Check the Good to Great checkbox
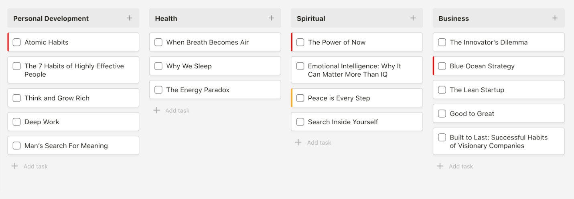Screen dimensions: 574x199 (x=442, y=113)
